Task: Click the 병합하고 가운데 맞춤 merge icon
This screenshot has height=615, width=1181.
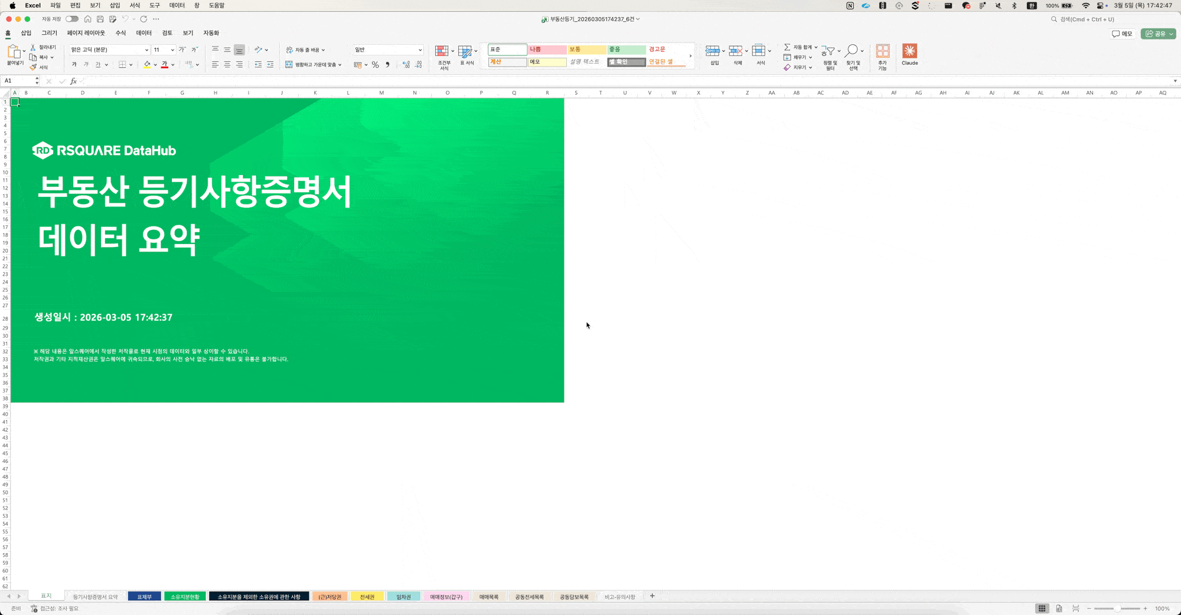Action: [289, 65]
